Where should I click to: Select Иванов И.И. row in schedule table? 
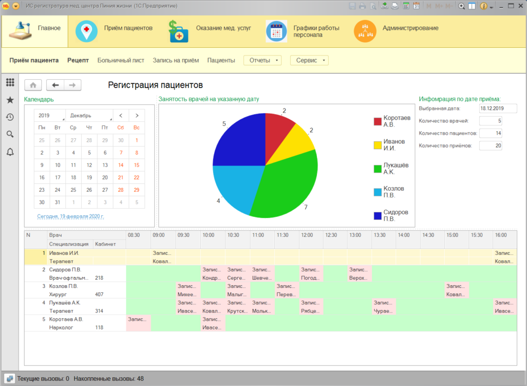271,257
